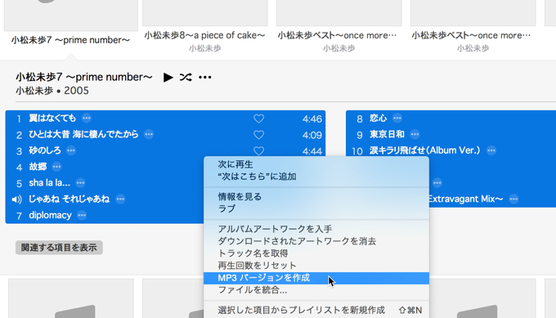Image resolution: width=556 pixels, height=318 pixels.
Task: Open more options for 東京日和
Action: (415, 134)
